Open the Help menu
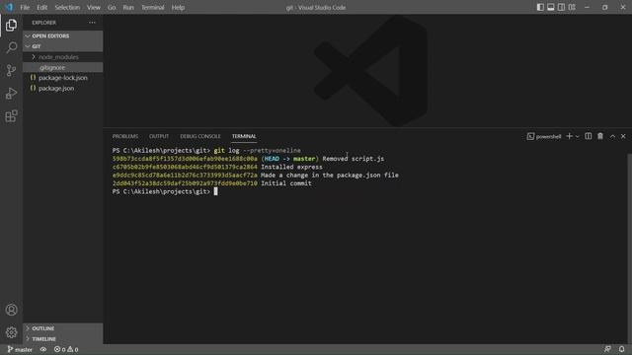Screen dimensions: 632x355 pyautogui.click(x=178, y=7)
